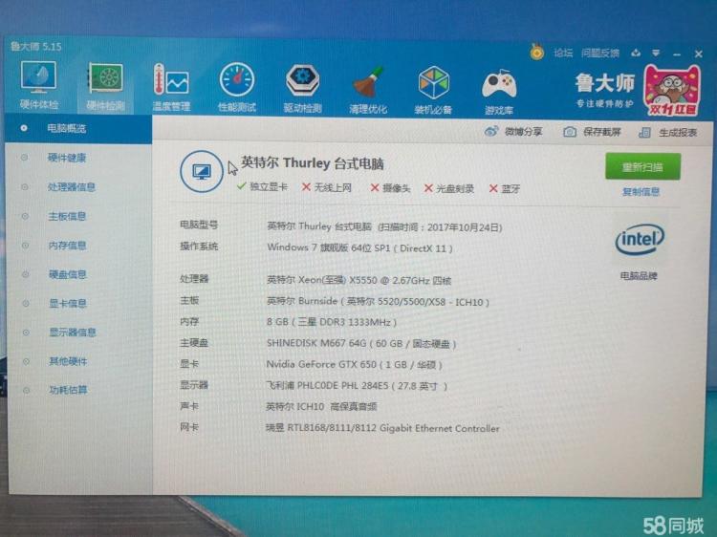Click the gold medal icon in title bar
717x537 pixels.
[x=537, y=53]
